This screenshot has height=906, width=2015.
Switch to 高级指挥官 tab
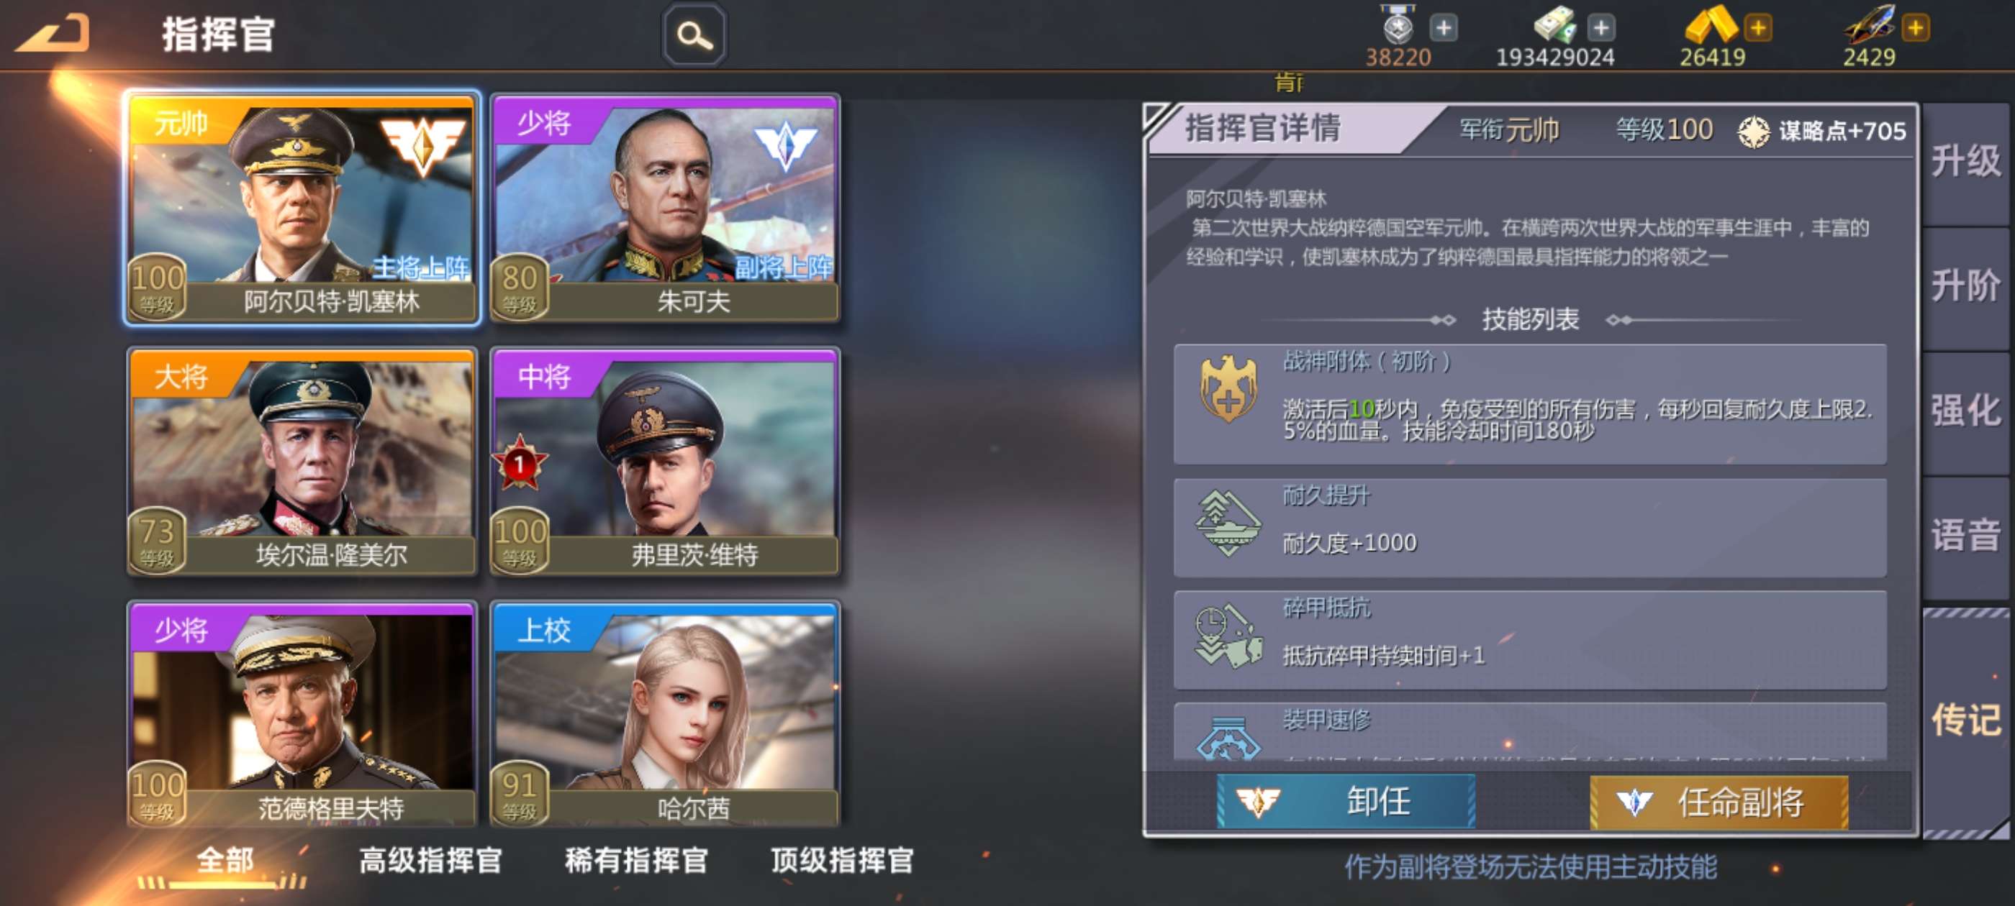(430, 861)
